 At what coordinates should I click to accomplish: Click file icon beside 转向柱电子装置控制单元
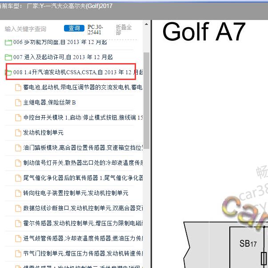coord(18,193)
